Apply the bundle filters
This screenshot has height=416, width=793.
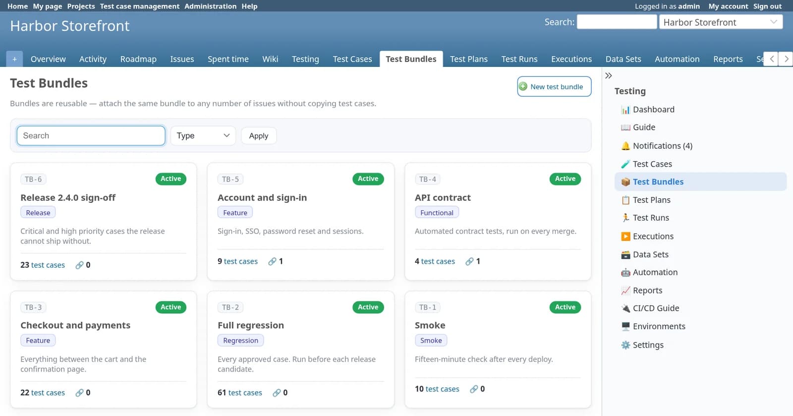259,136
